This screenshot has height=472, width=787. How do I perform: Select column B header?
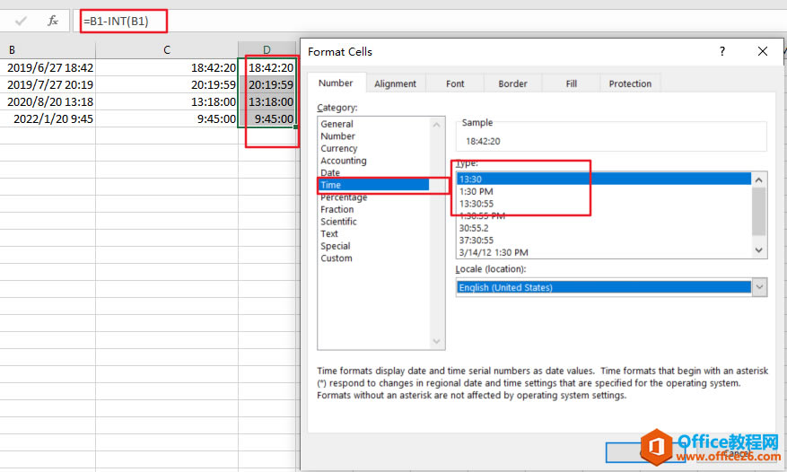pyautogui.click(x=48, y=50)
